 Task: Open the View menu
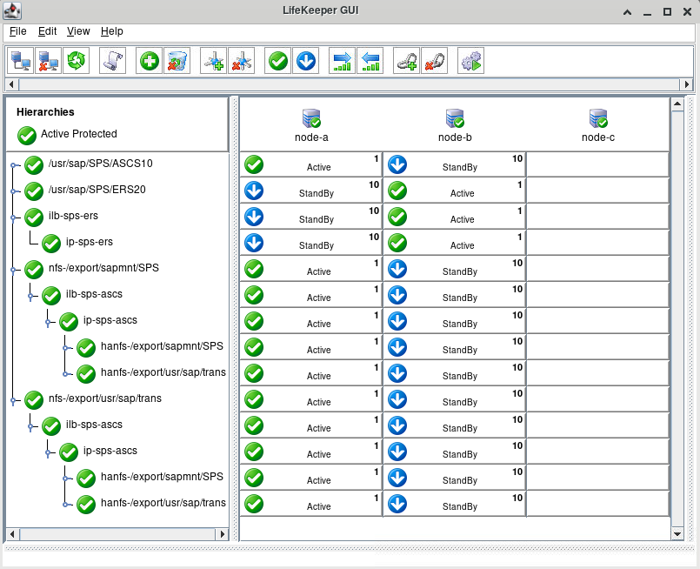coord(78,31)
